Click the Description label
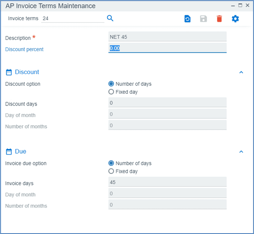254x234 pixels. (x=18, y=38)
